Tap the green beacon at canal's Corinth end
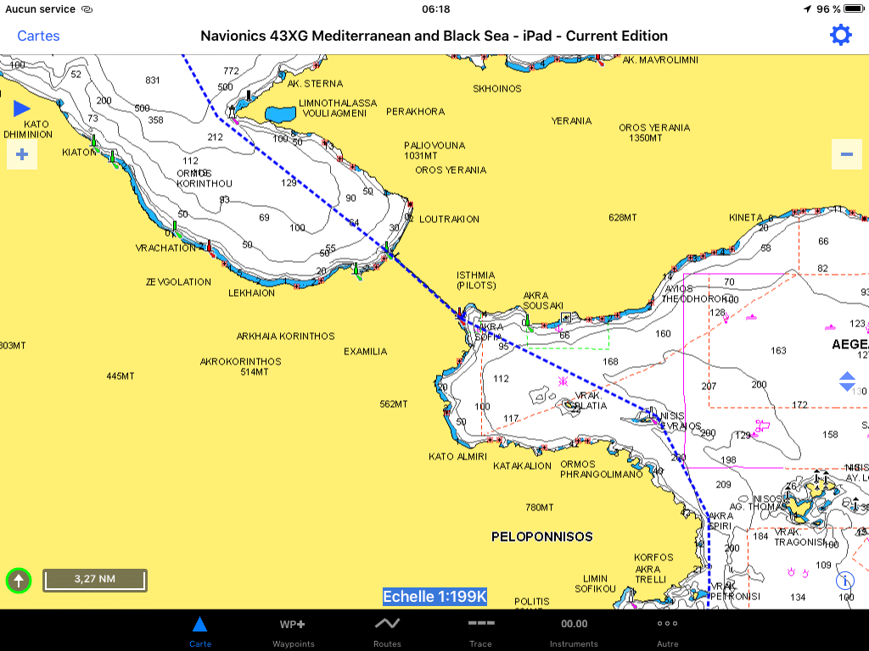869x651 pixels. (x=388, y=251)
